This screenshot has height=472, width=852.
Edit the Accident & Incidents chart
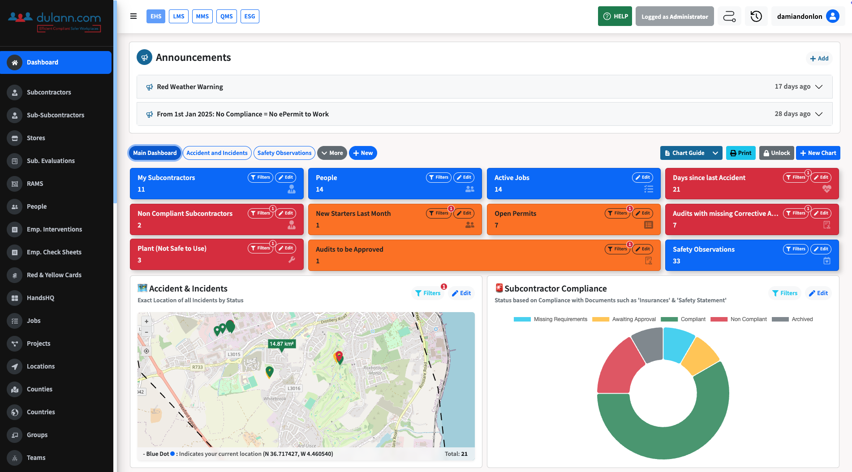(461, 293)
